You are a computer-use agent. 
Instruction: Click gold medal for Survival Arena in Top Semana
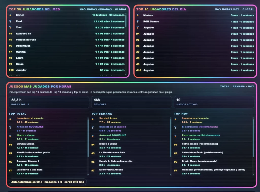tap(93, 119)
